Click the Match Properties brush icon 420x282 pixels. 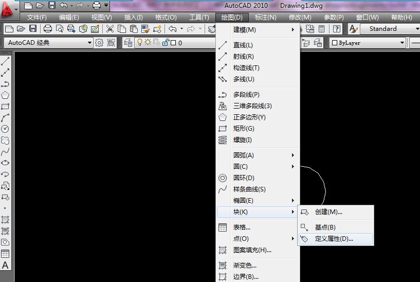click(145, 28)
